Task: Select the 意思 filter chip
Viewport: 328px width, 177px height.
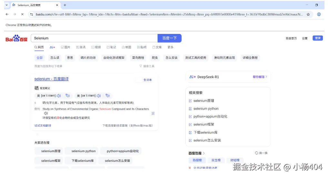Action: tap(70, 57)
